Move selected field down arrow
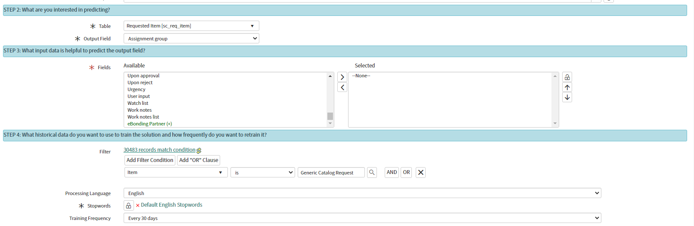 click(567, 98)
